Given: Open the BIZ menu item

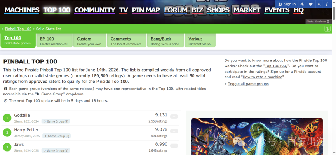Looking at the screenshot, I should pyautogui.click(x=197, y=10).
